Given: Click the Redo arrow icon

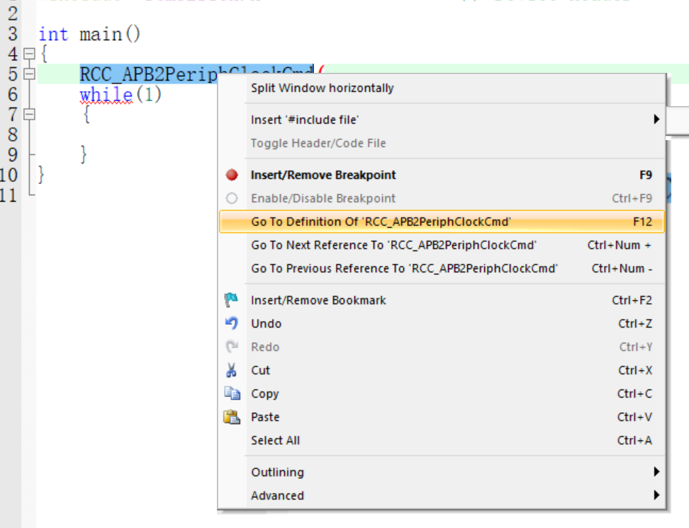Looking at the screenshot, I should (x=232, y=347).
